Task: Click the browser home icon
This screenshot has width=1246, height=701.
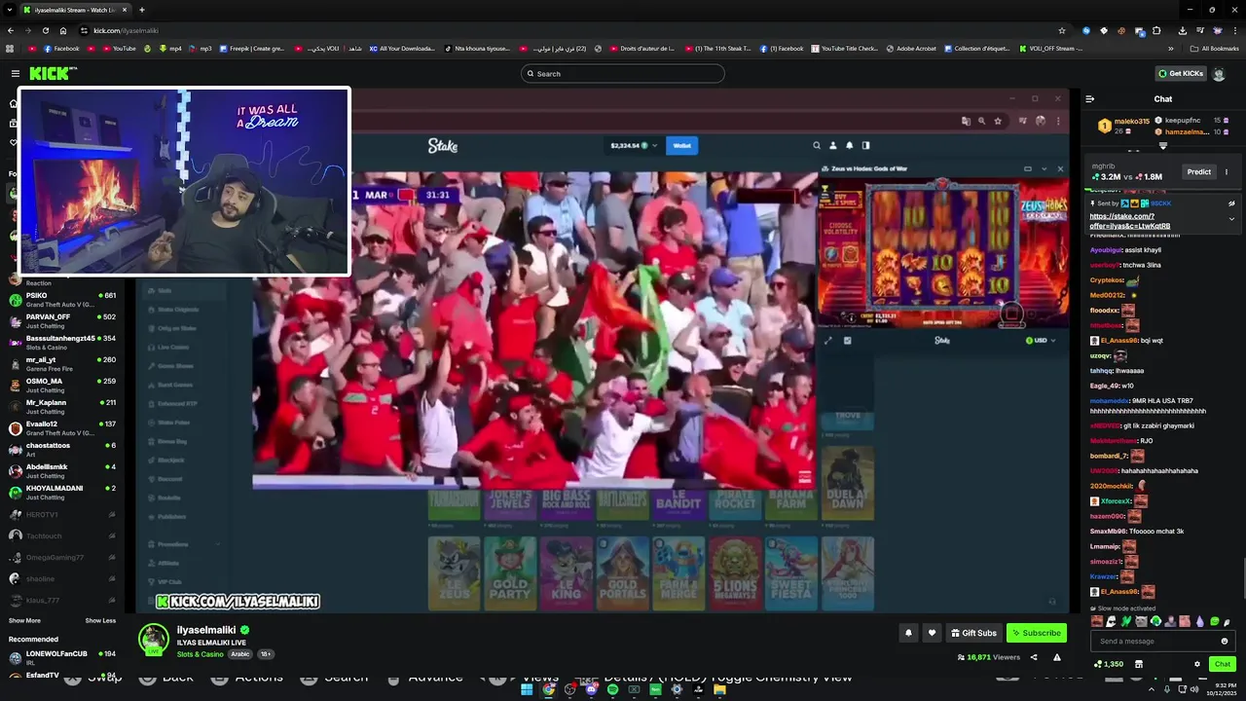Action: tap(64, 30)
